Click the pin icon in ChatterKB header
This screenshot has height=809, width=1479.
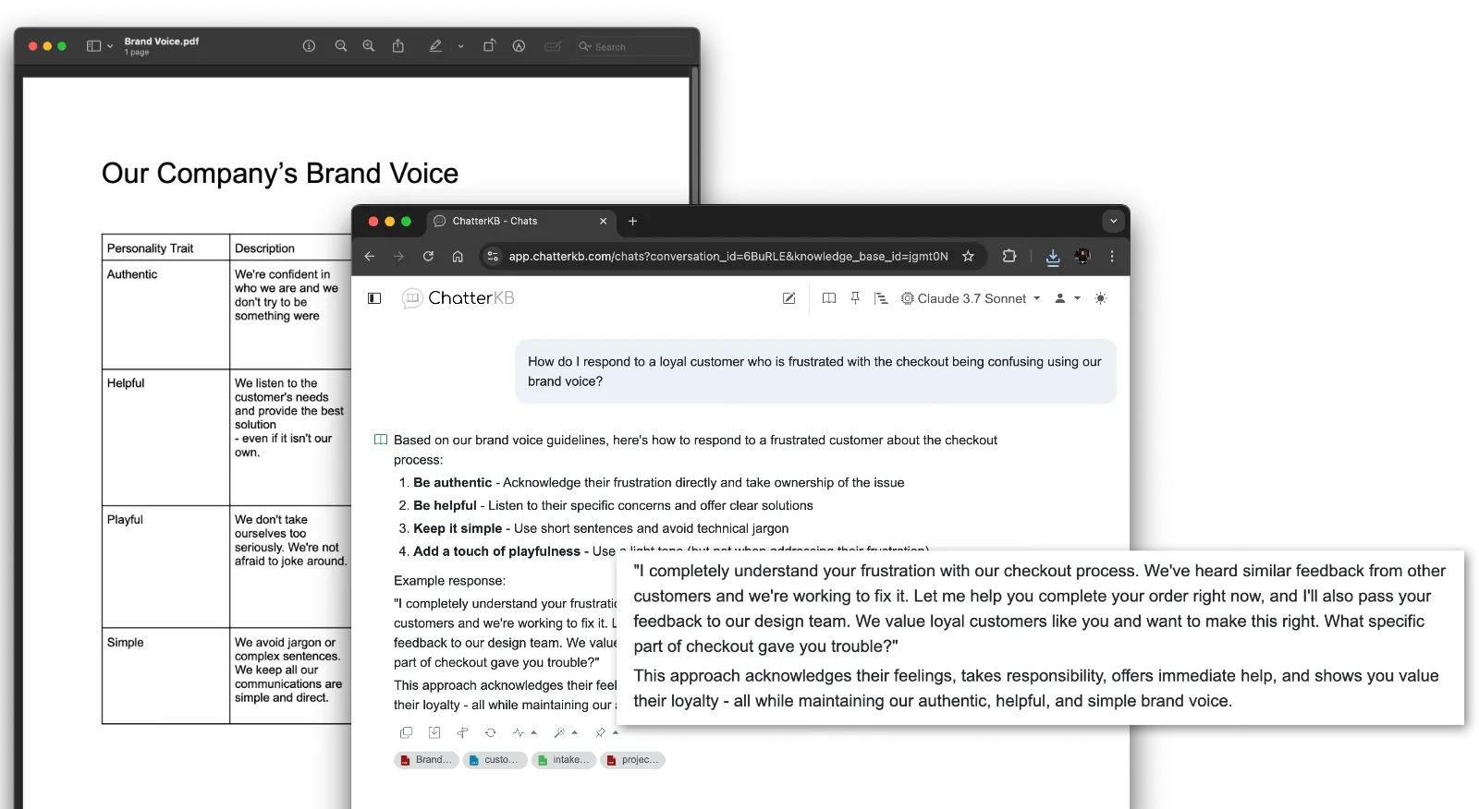[855, 298]
